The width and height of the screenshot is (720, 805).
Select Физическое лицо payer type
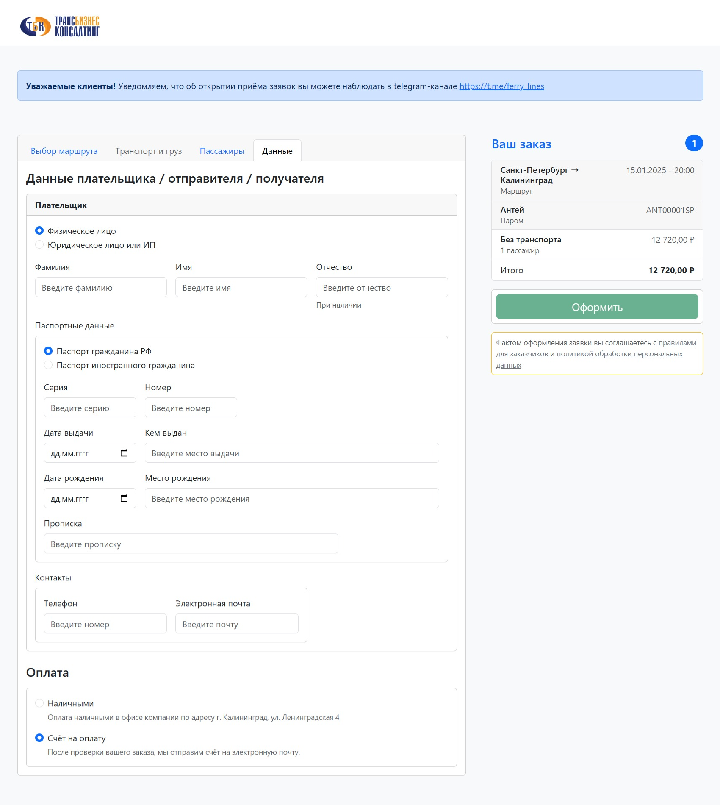[39, 231]
